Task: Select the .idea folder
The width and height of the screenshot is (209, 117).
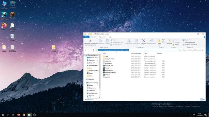Action: pyautogui.click(x=105, y=57)
